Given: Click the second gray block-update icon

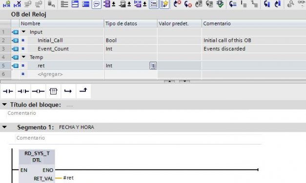Looking at the screenshot, I should (209, 4).
